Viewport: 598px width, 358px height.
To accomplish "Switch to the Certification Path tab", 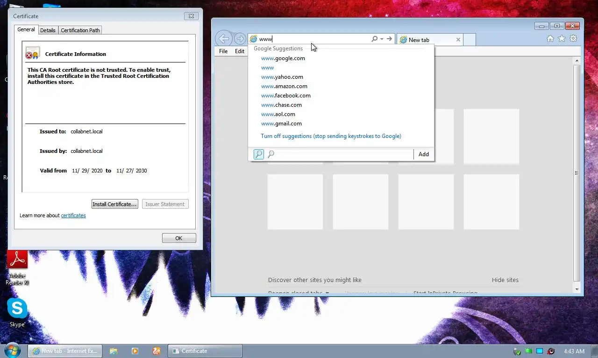I will tap(80, 30).
